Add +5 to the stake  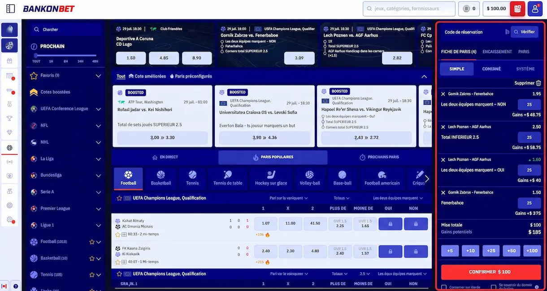(450, 251)
